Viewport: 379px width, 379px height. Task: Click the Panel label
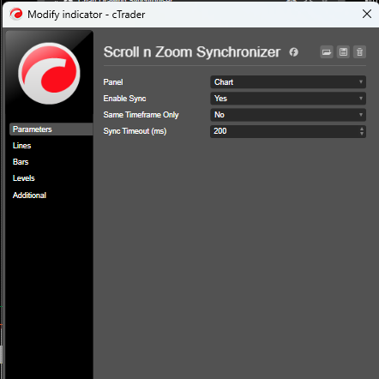tap(113, 82)
